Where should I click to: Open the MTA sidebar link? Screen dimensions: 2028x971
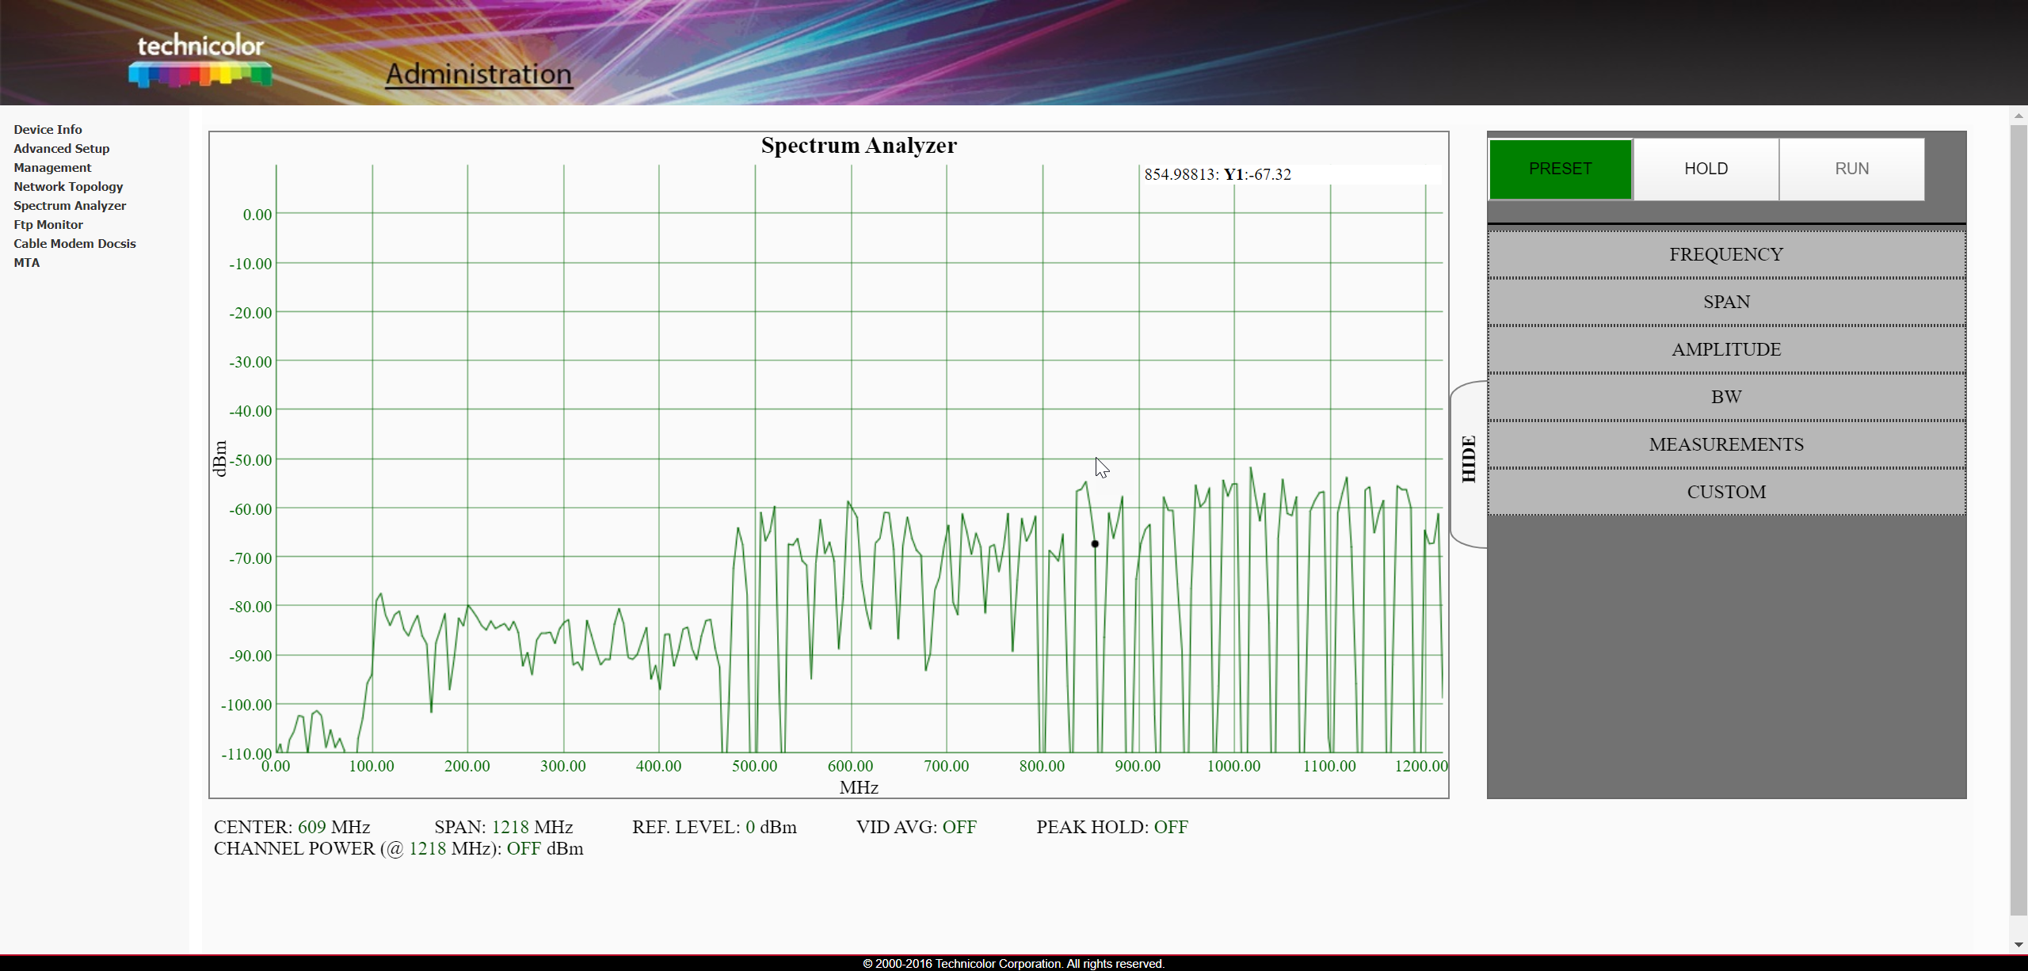point(26,262)
